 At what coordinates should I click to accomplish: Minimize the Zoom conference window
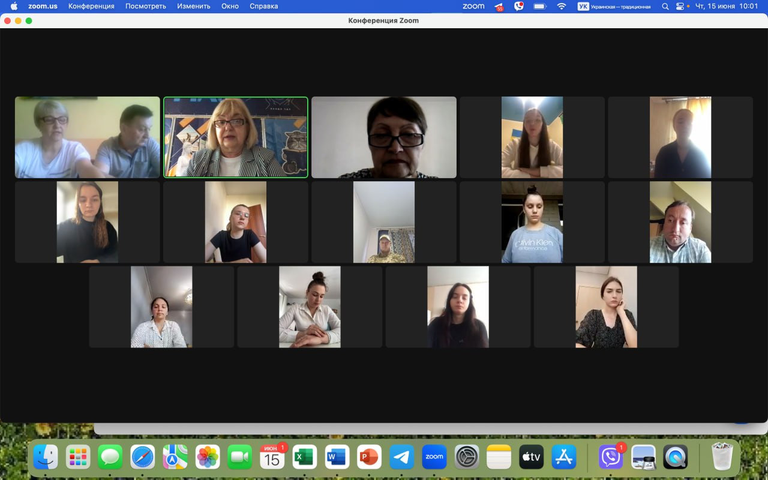click(18, 20)
